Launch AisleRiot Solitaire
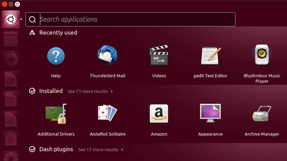The image size is (287, 161). coord(107,113)
